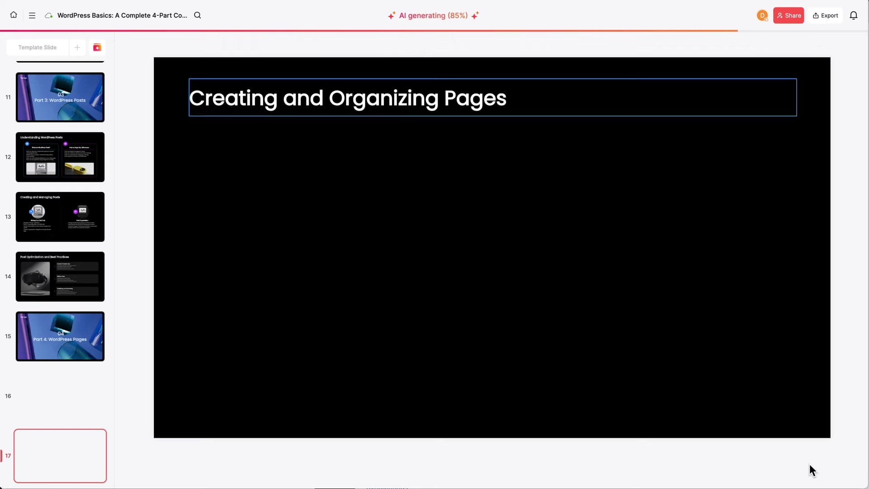This screenshot has height=489, width=869.
Task: Click the Share button
Action: 788,15
